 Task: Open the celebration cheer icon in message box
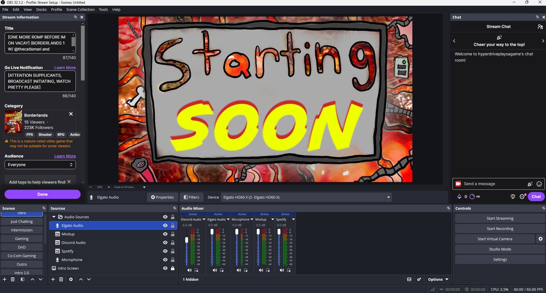point(530,184)
